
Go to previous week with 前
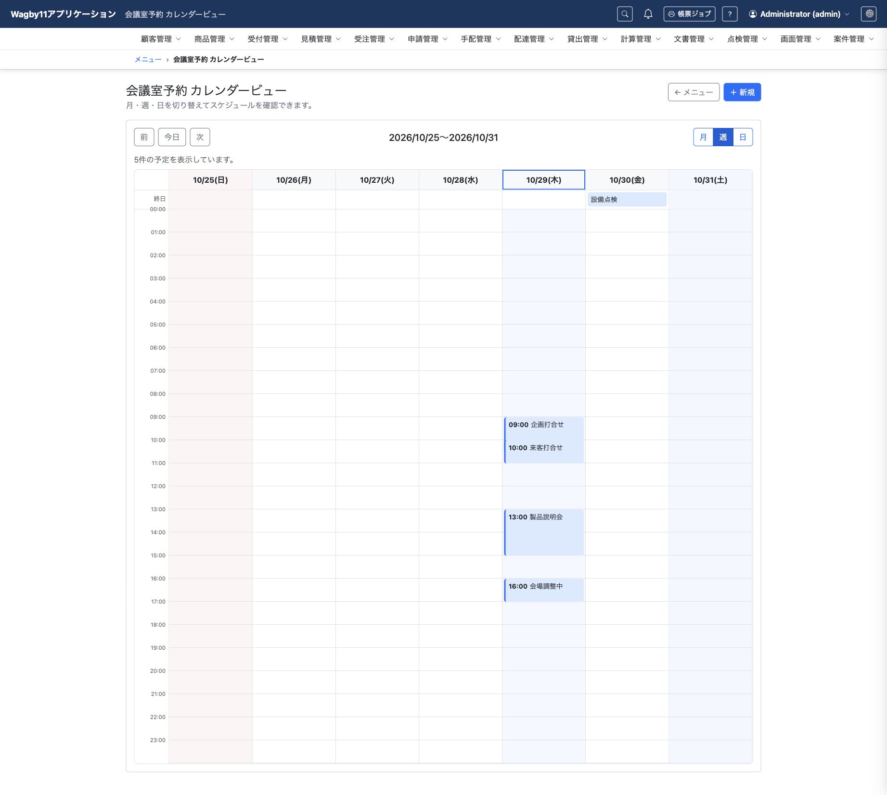[x=144, y=137]
